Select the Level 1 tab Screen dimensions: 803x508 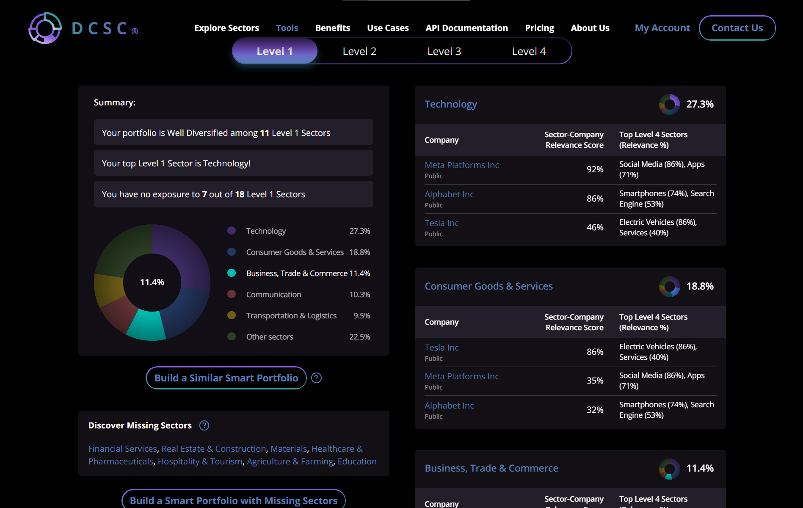[275, 51]
